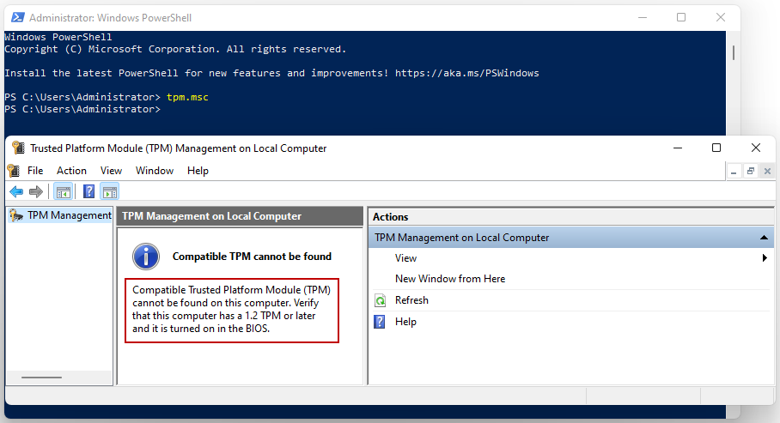Click Help in the Actions pane
The width and height of the screenshot is (780, 423).
(405, 322)
